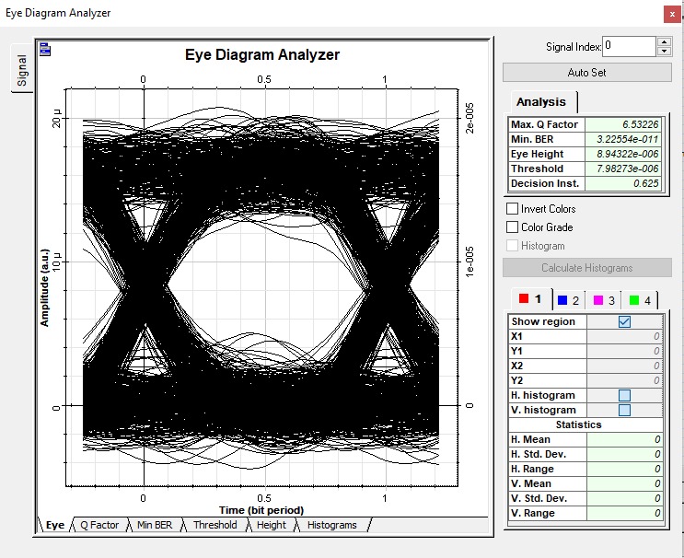Toggle the V. histogram checkbox
This screenshot has height=558, width=684.
tap(624, 410)
